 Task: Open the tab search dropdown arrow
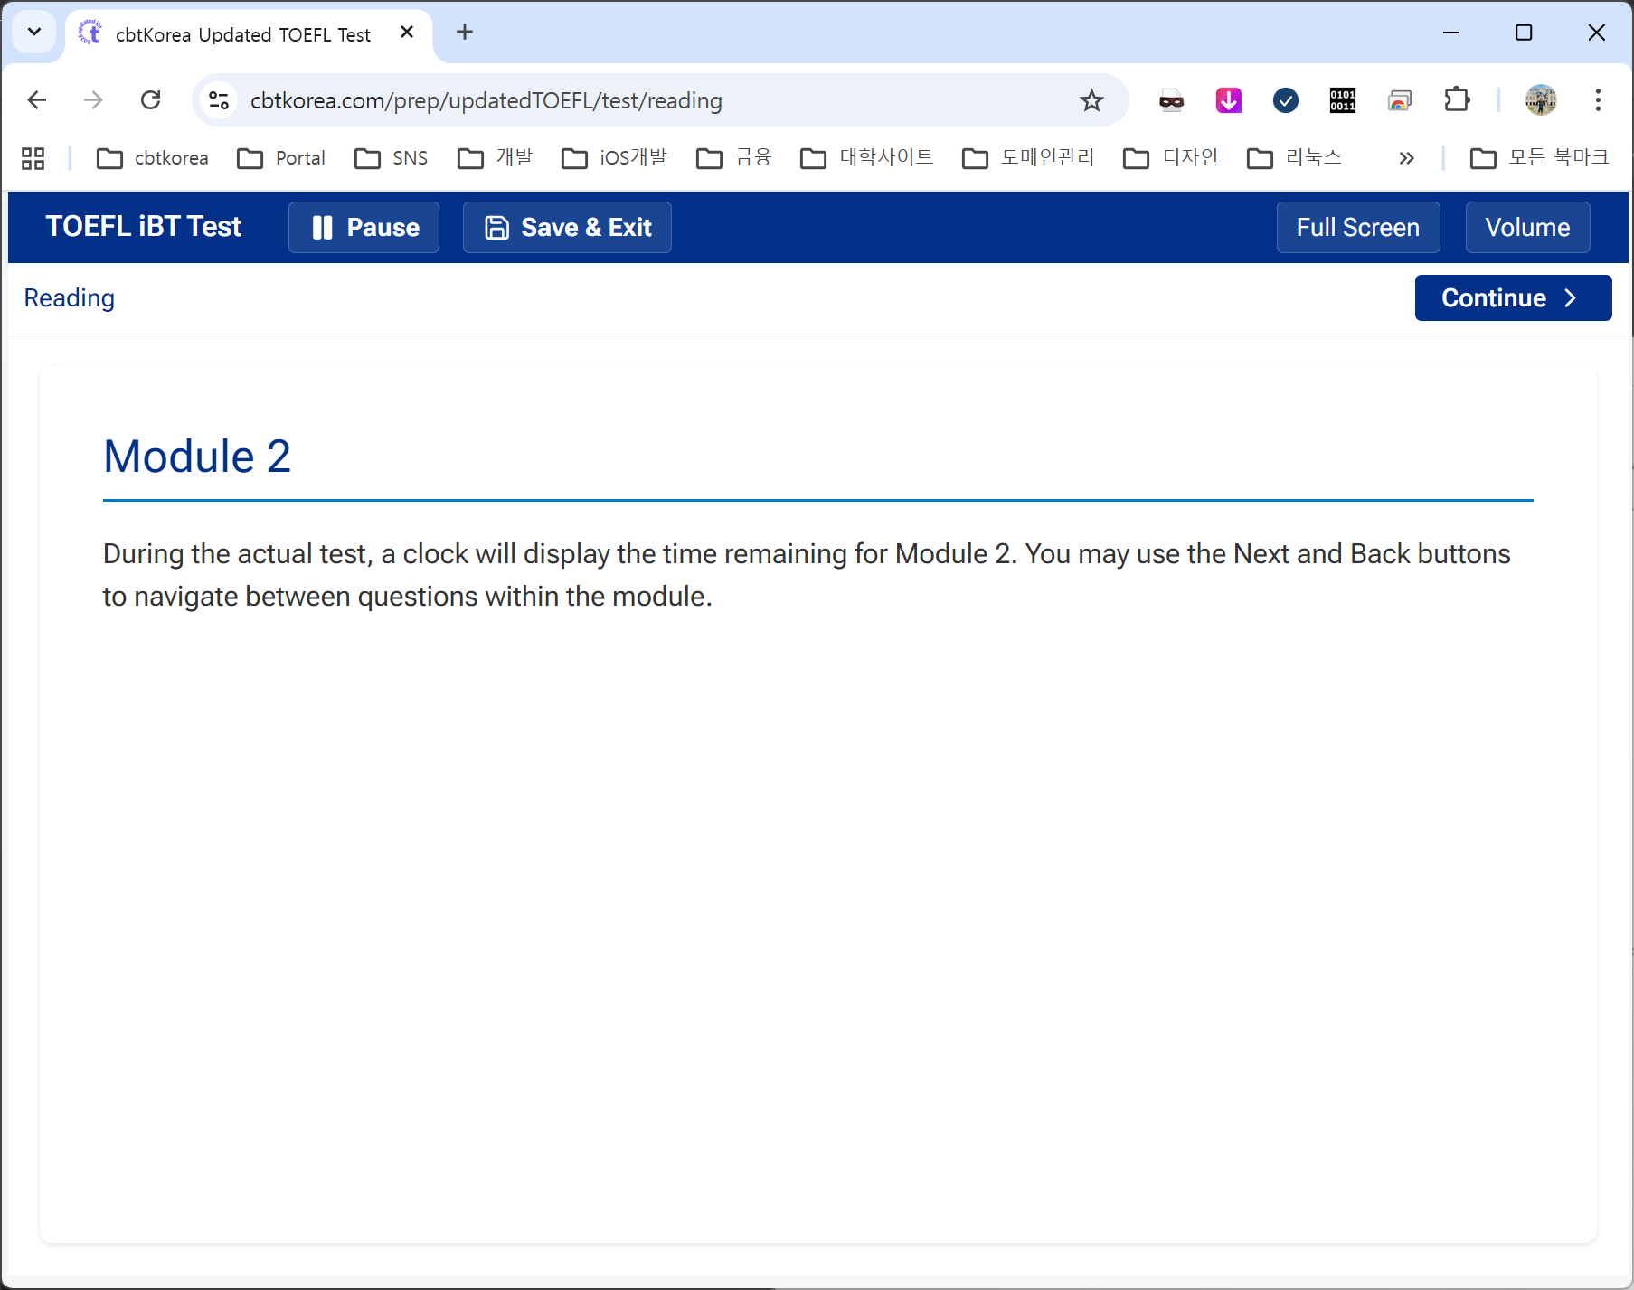pos(34,33)
